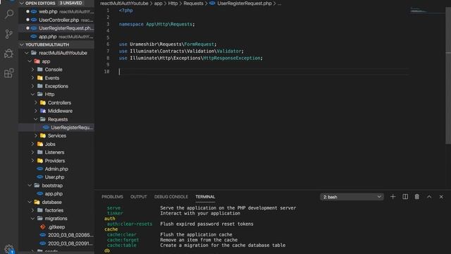The height and width of the screenshot is (254, 451).
Task: Select UserRegisterRequ... file in the tree
Action: (72, 128)
